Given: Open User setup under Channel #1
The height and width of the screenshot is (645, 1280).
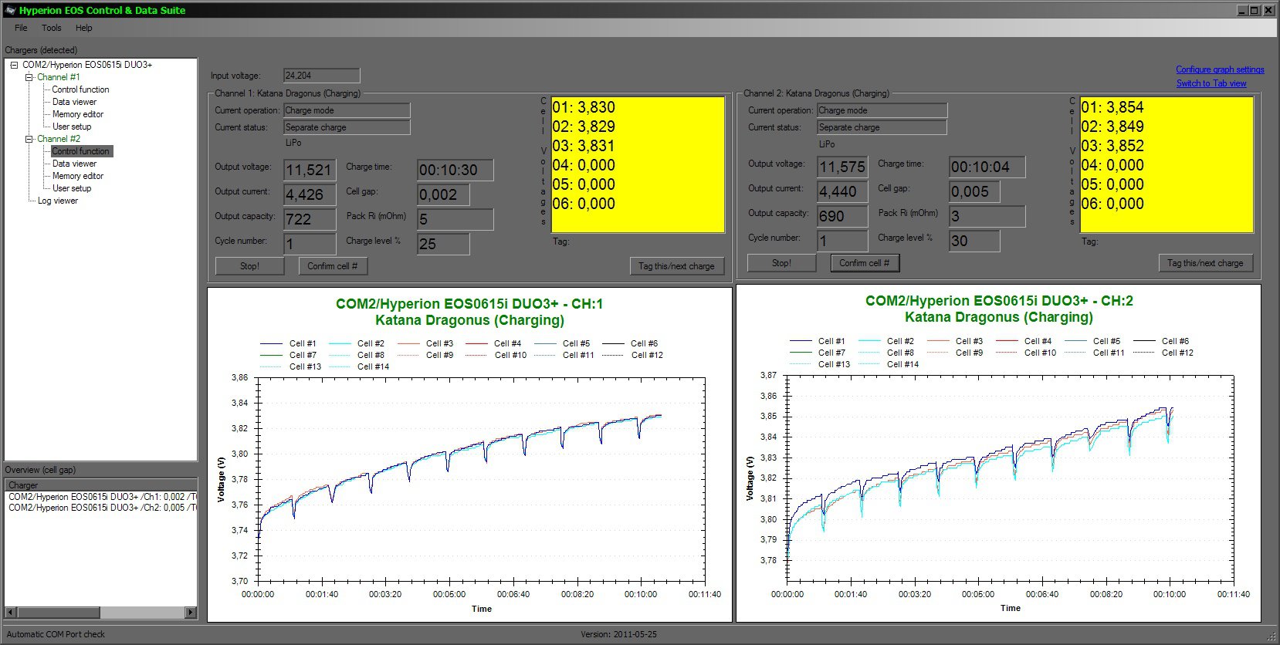Looking at the screenshot, I should click(72, 127).
